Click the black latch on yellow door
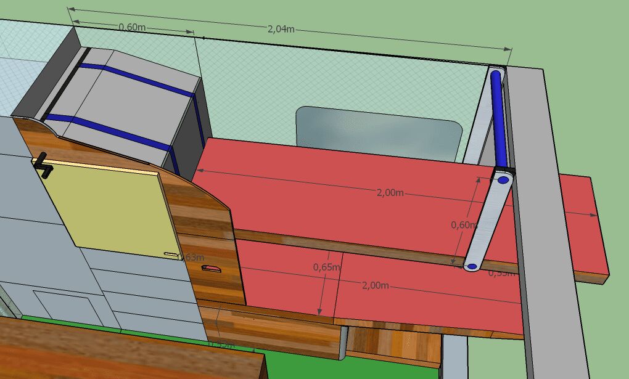The width and height of the screenshot is (629, 379). tap(42, 163)
